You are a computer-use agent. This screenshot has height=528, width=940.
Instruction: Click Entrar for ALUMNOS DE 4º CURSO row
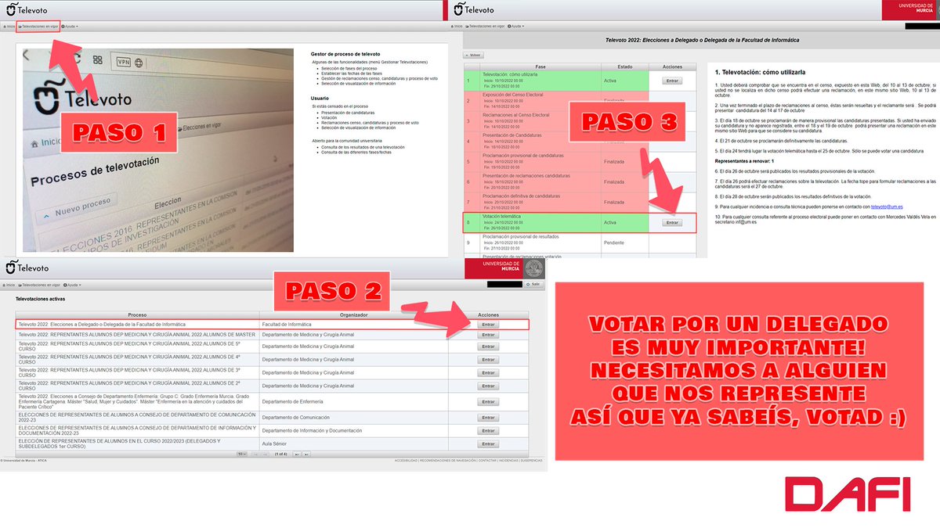coord(488,360)
